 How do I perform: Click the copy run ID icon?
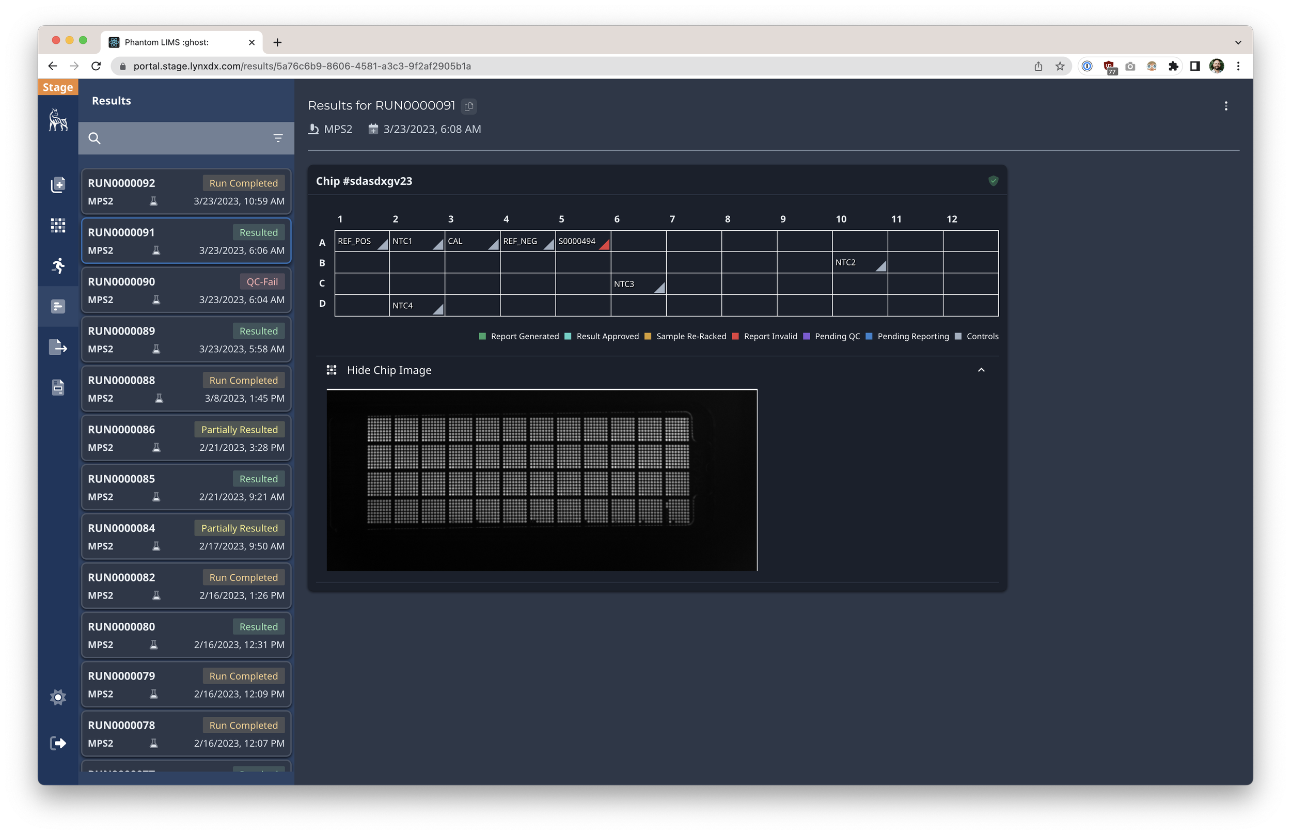(x=469, y=106)
